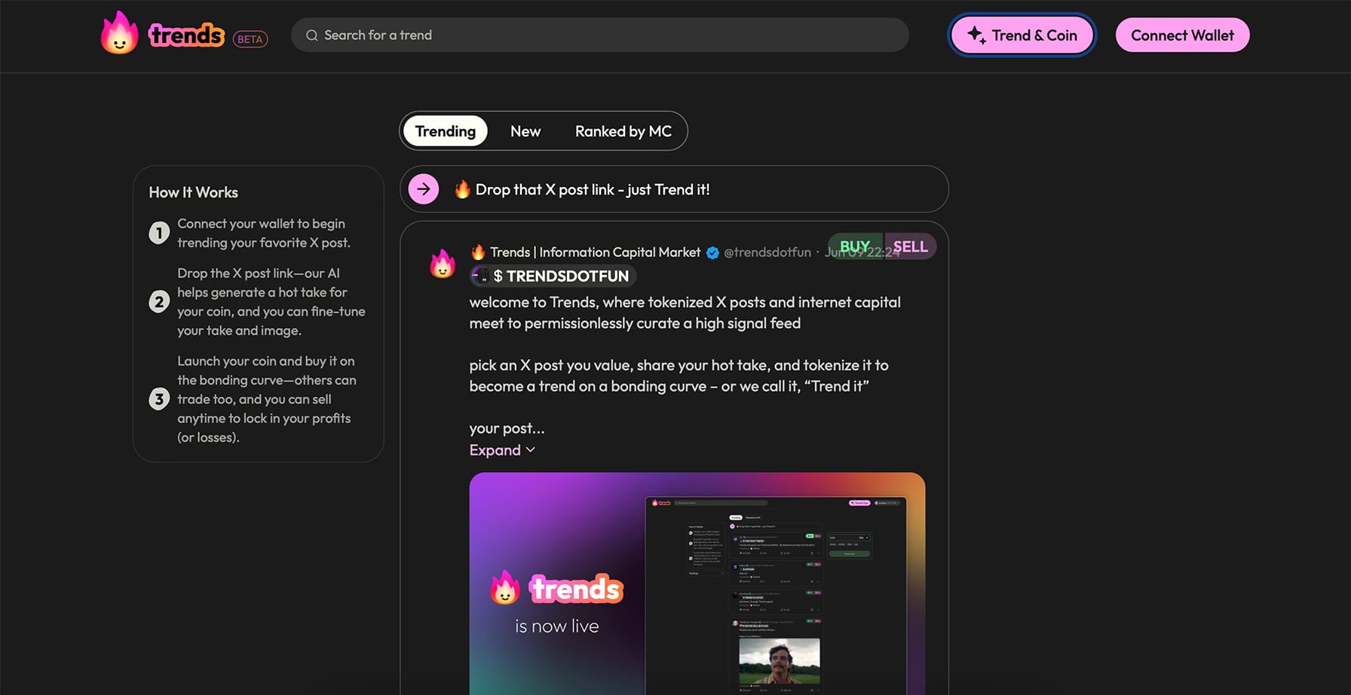1351x695 pixels.
Task: Open the @trendsdotfun handle link
Action: point(767,253)
